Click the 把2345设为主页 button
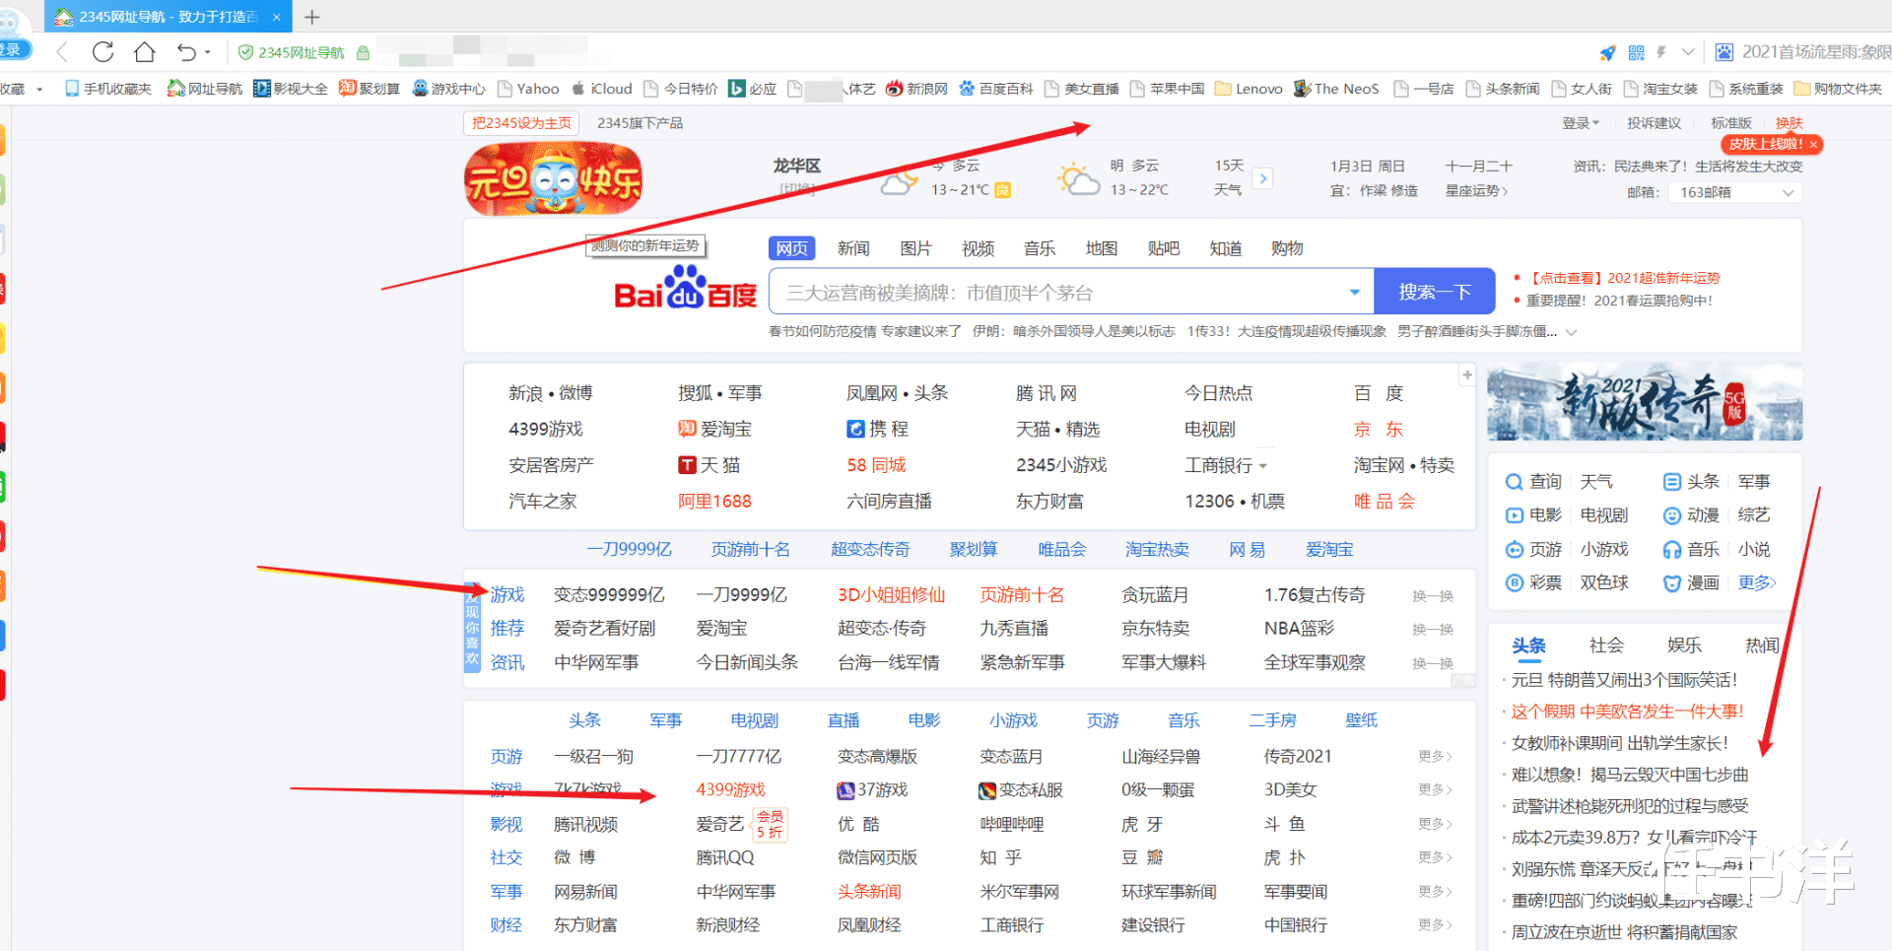 click(520, 122)
